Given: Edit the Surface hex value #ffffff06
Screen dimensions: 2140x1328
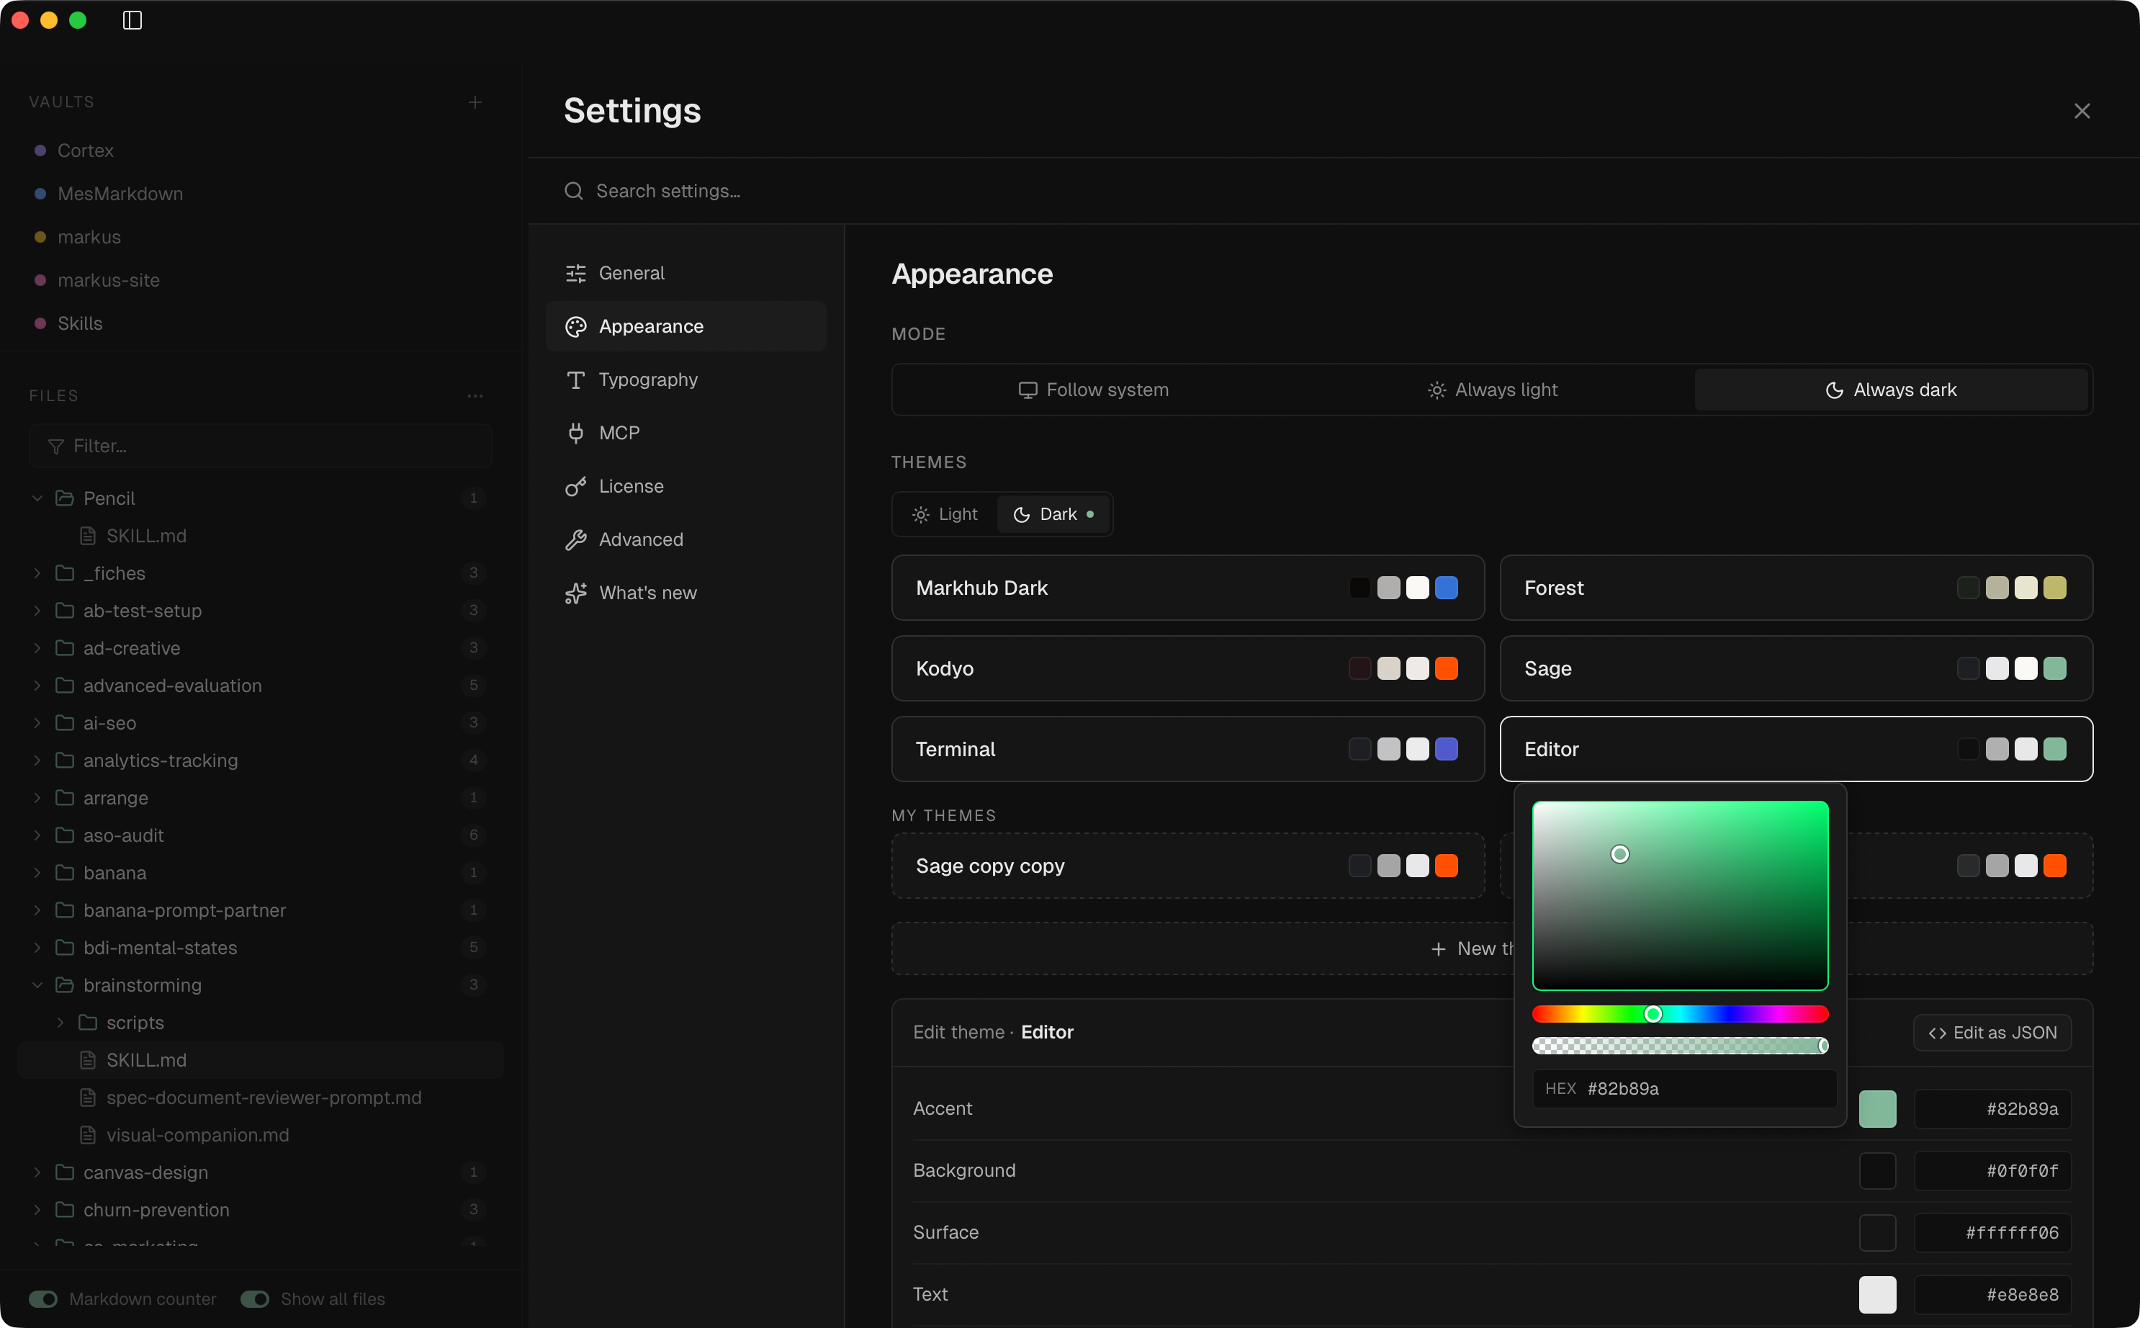Looking at the screenshot, I should (x=1992, y=1233).
